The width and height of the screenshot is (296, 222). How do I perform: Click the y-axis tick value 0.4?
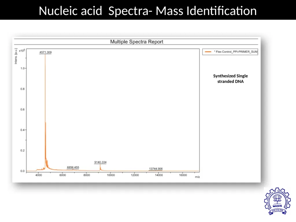(x=23, y=130)
